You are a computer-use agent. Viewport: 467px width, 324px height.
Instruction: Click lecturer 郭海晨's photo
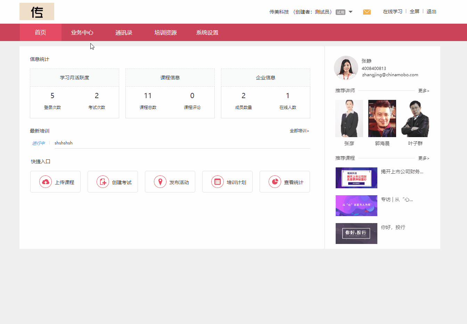[382, 118]
